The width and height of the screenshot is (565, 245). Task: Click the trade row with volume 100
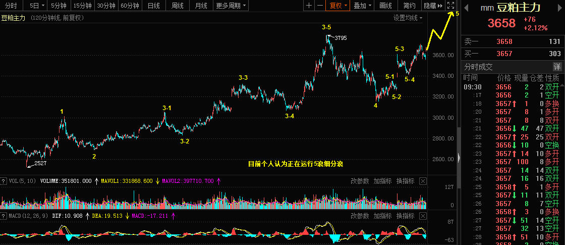tap(512, 162)
